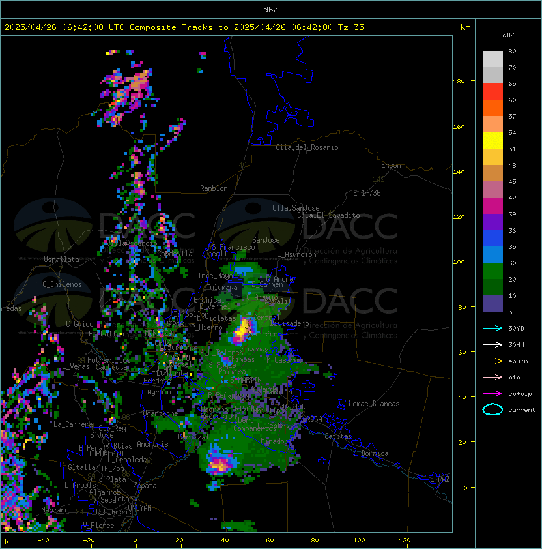
Task: Click the Composite Tracks timestamp header
Action: pos(184,27)
